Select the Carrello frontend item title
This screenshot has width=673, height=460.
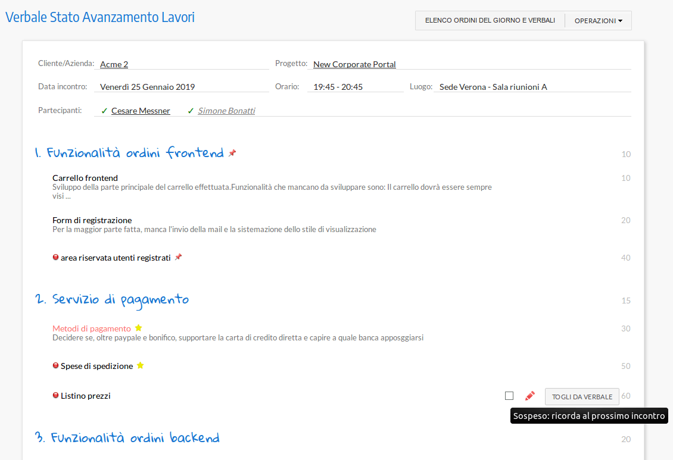coord(85,178)
